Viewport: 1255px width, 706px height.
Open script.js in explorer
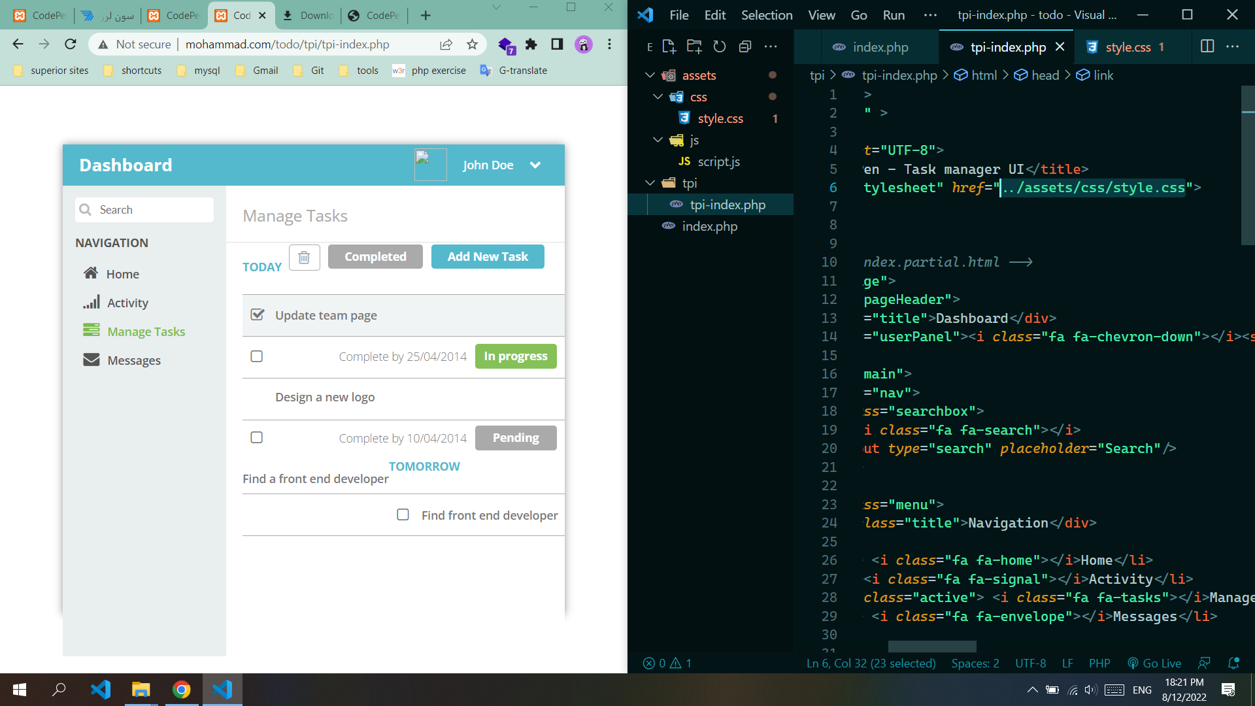(718, 161)
